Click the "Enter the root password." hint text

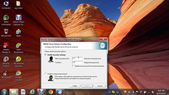coord(93,59)
